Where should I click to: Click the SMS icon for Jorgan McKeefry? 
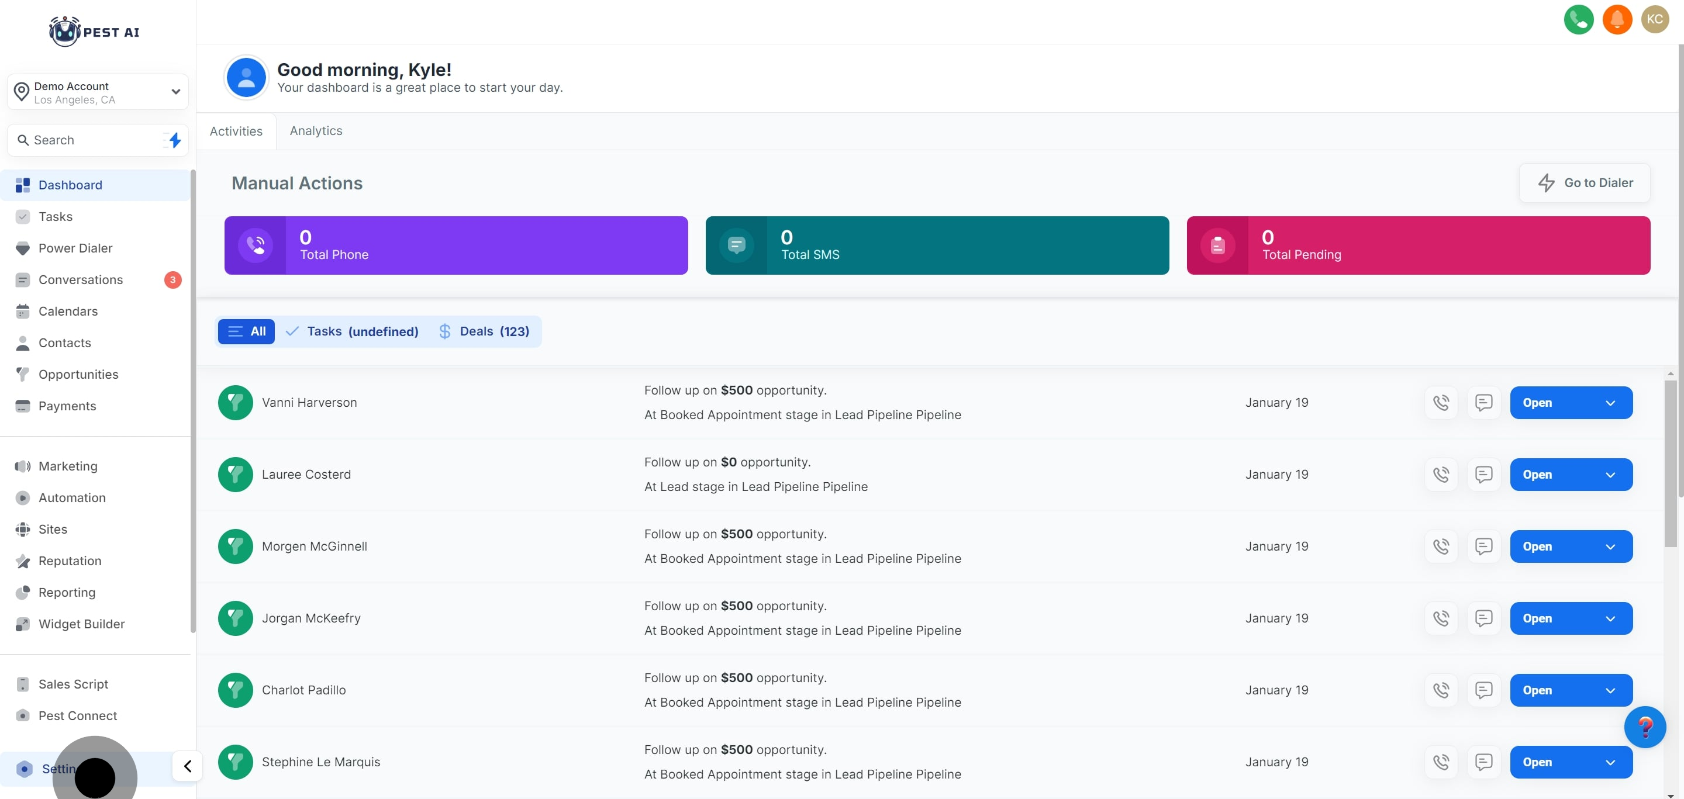1483,618
